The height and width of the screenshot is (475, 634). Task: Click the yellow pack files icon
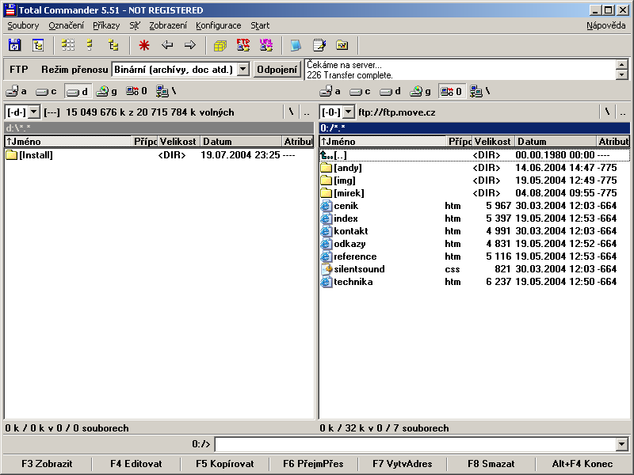[x=220, y=45]
